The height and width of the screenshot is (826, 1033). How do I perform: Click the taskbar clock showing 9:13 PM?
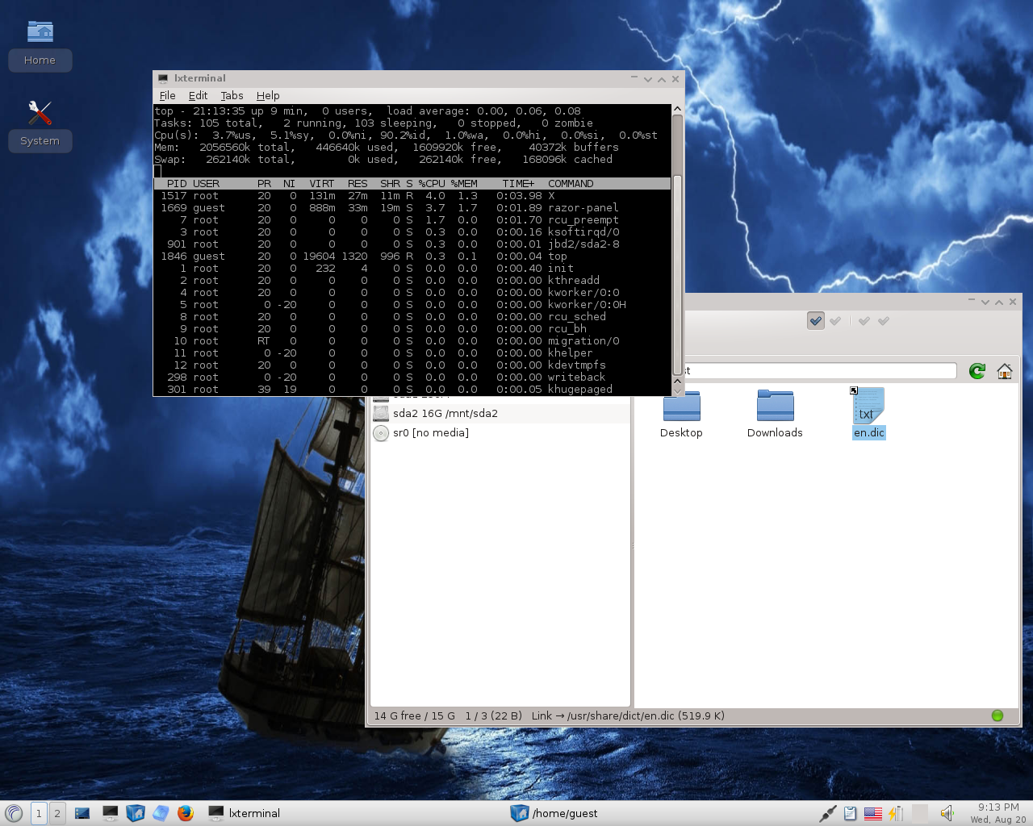pos(998,813)
